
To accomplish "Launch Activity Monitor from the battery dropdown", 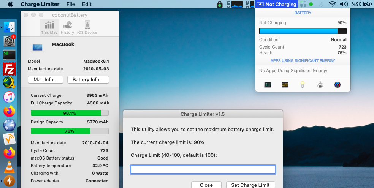I will point(267,85).
